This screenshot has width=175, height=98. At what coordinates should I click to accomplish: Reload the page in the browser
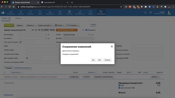[x=10, y=7]
